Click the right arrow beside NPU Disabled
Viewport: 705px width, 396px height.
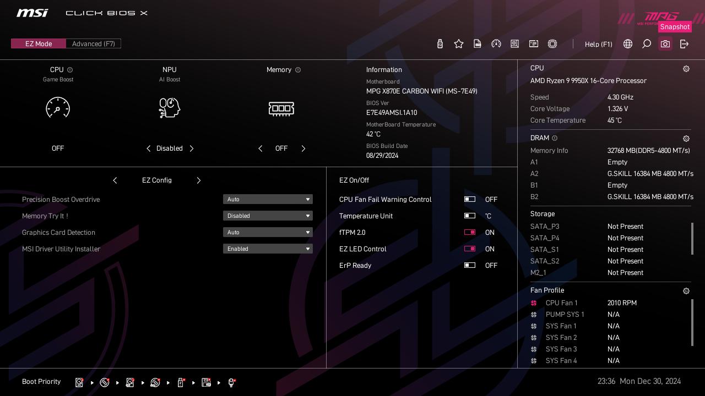pyautogui.click(x=192, y=148)
